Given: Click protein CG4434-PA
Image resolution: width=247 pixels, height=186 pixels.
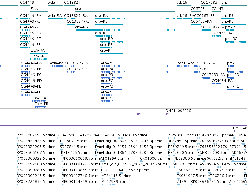Looking at the screenshot, I should (222, 81).
